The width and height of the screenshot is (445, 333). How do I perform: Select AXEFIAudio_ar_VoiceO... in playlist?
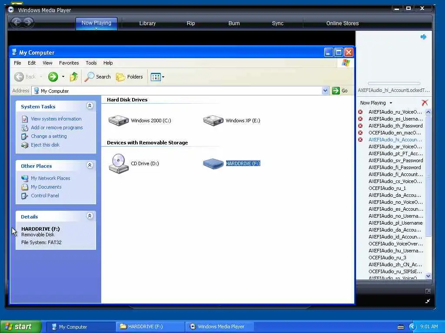click(x=395, y=147)
